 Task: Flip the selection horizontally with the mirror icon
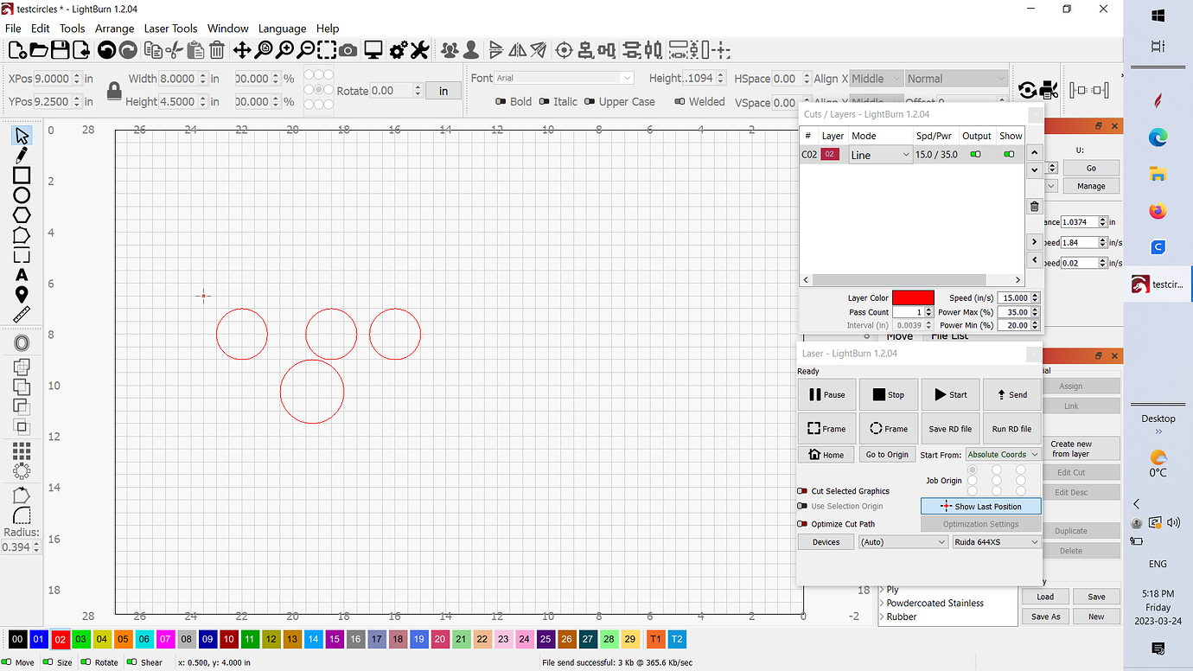(x=519, y=50)
